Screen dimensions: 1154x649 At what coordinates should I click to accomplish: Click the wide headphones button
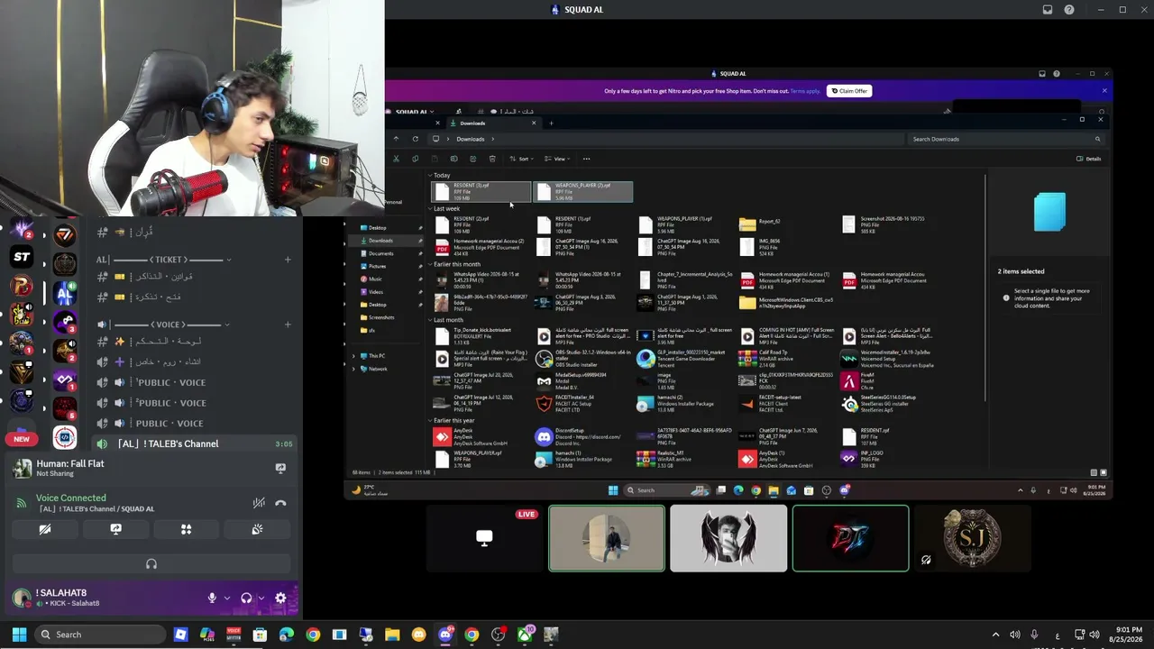[151, 564]
